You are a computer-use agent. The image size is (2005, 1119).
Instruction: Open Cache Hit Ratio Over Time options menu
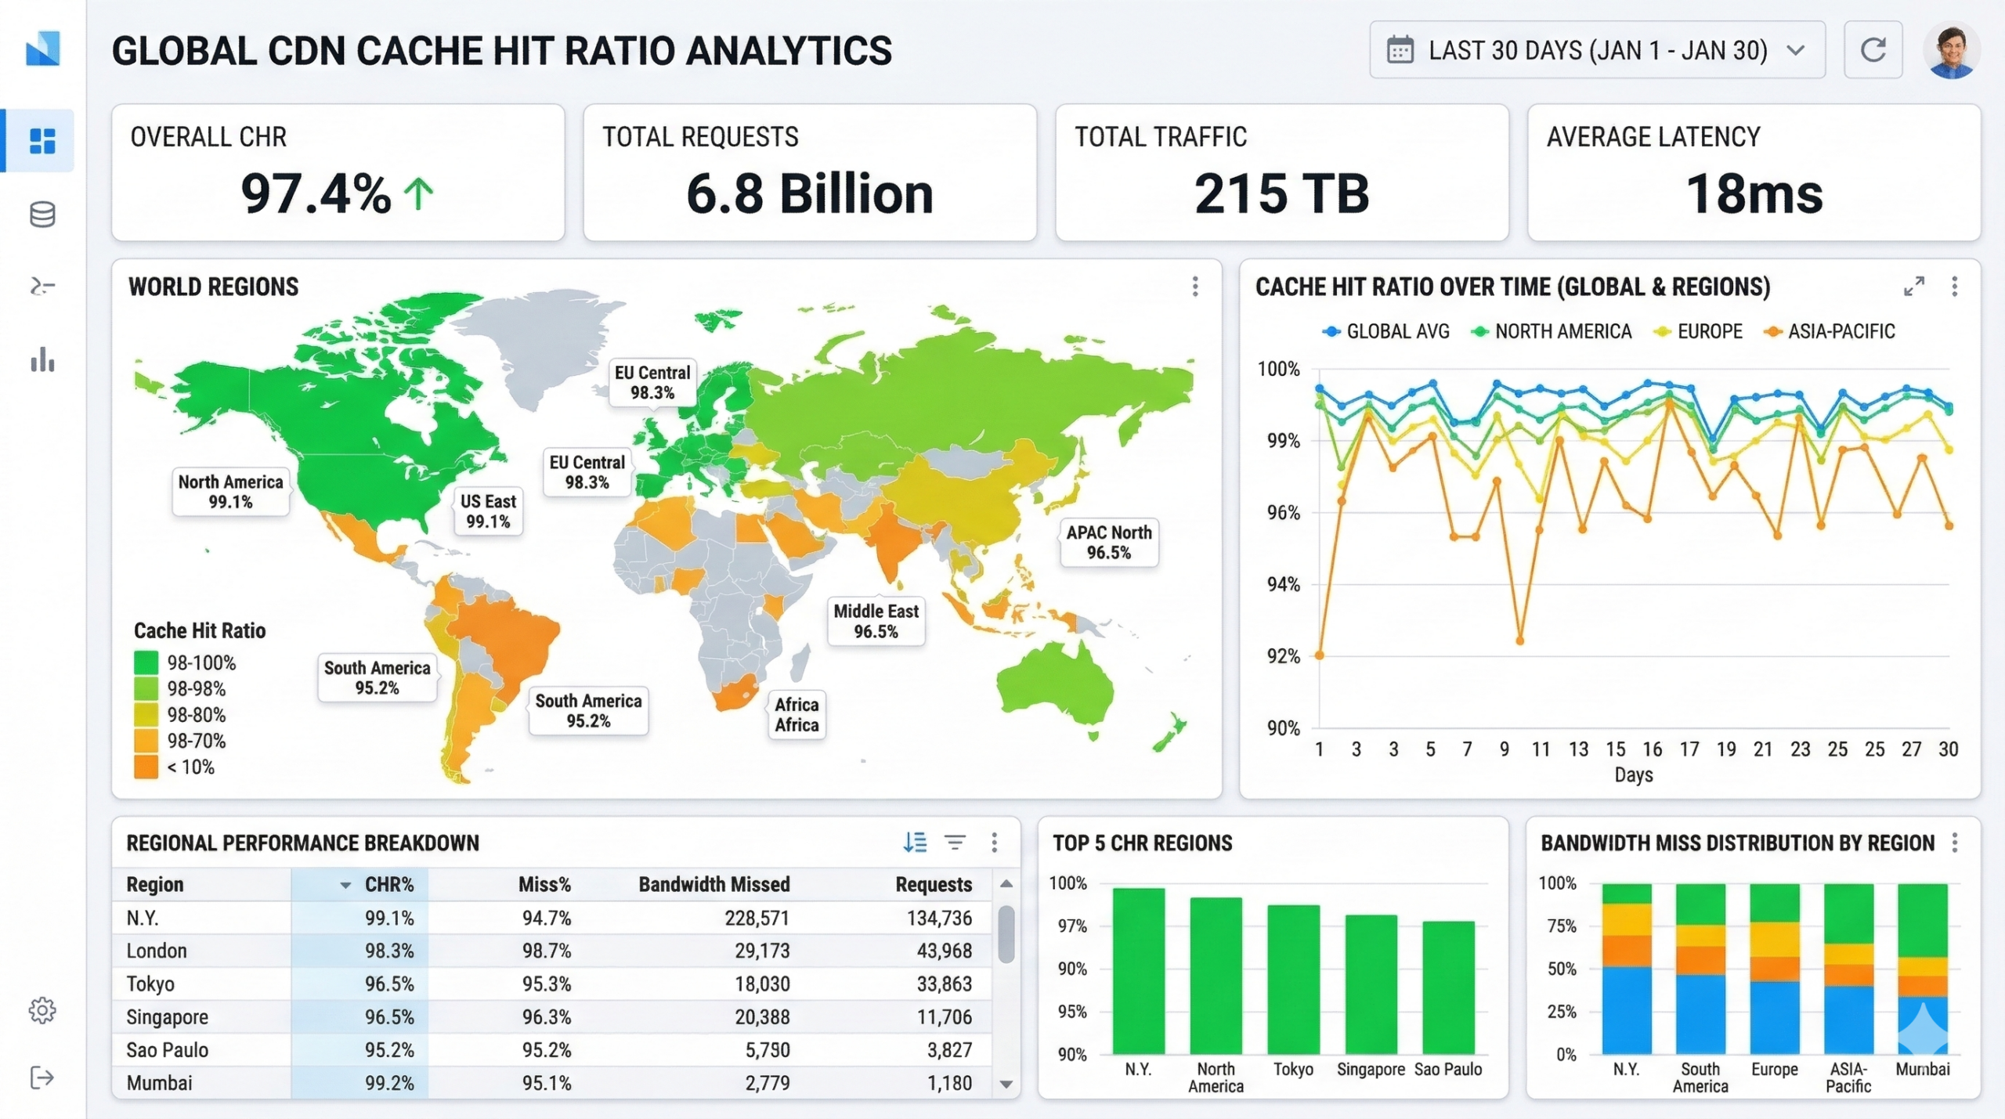(1955, 287)
